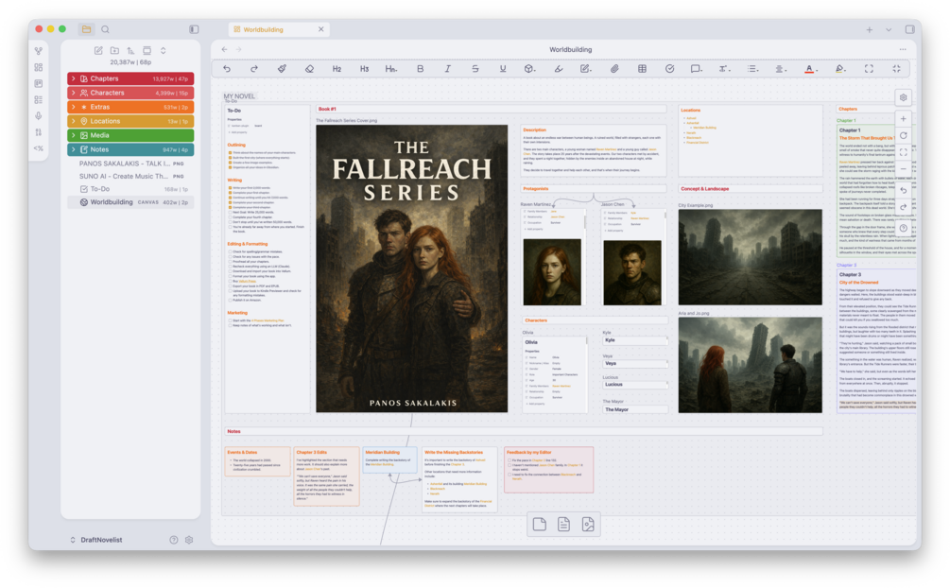
Task: Toggle italic formatting
Action: [448, 69]
